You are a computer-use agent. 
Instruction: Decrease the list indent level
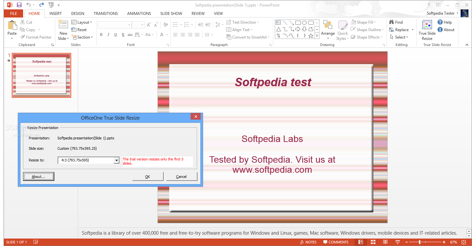pyautogui.click(x=200, y=25)
